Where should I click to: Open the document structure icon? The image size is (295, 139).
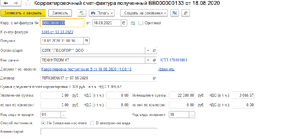point(174,13)
